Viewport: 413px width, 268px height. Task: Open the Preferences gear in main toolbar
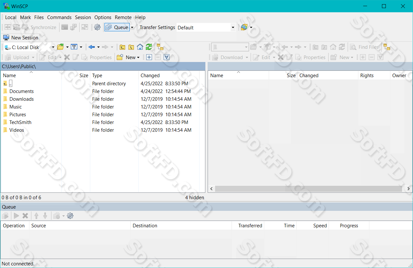(97, 27)
